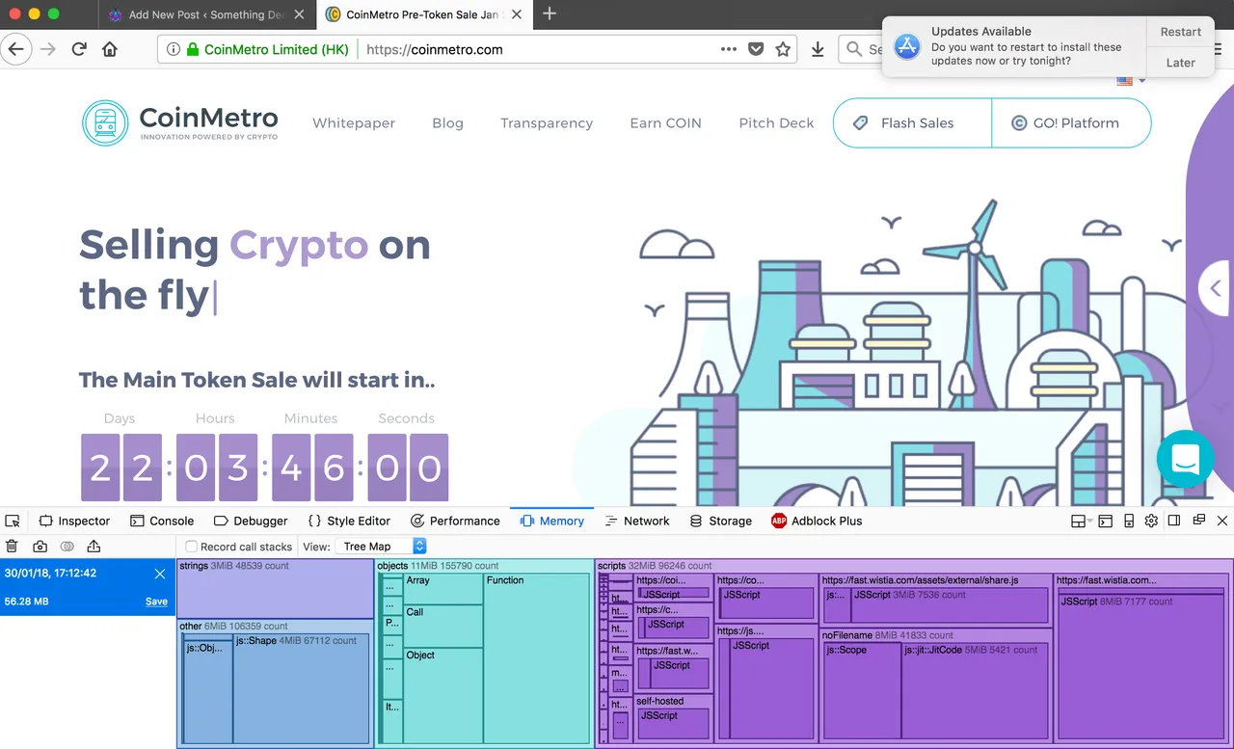Enable Record call stacks checkbox
The width and height of the screenshot is (1234, 749).
191,547
